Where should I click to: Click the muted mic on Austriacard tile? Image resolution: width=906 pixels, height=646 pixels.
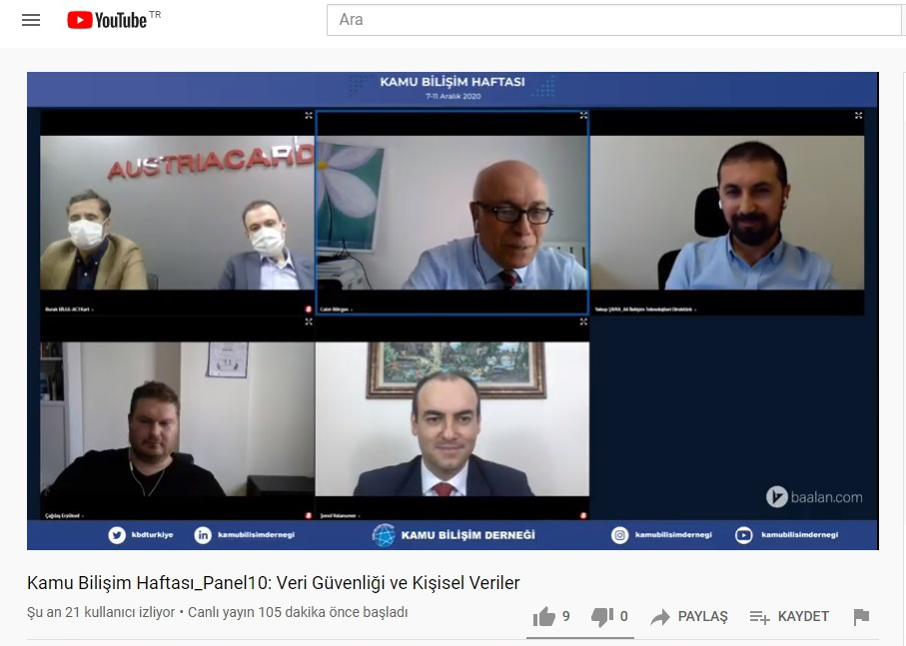click(x=309, y=310)
